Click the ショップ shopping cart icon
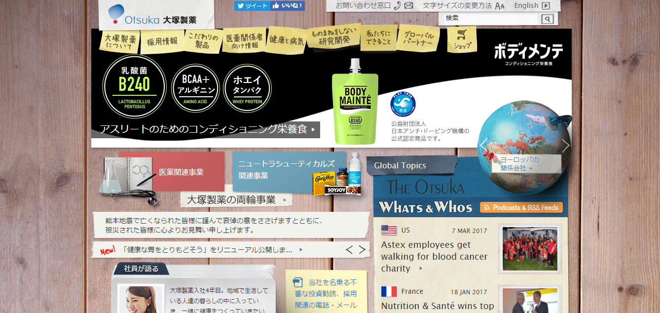The height and width of the screenshot is (313, 660). tap(462, 39)
